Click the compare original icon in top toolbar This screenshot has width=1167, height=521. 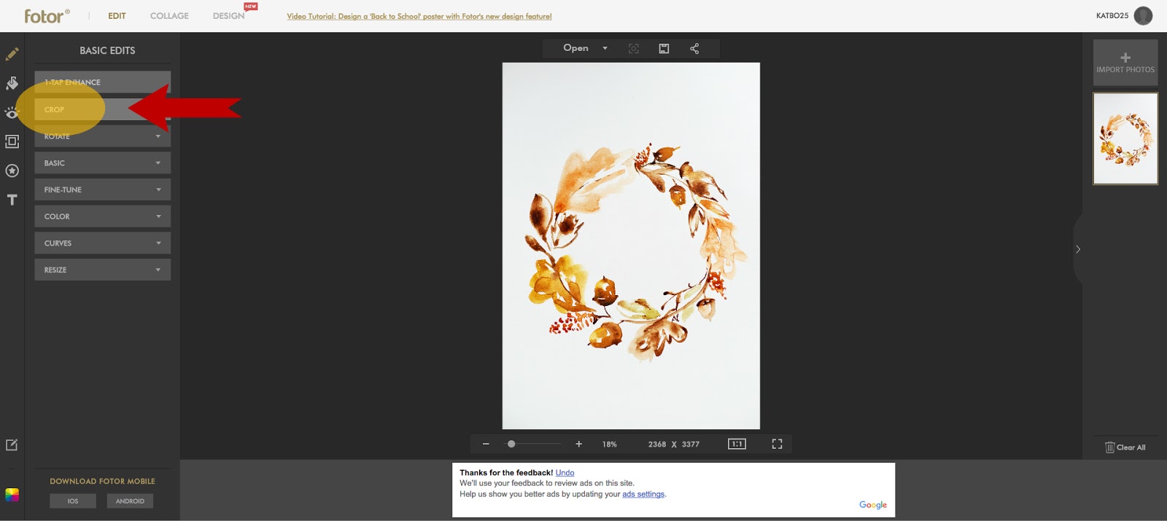point(634,49)
